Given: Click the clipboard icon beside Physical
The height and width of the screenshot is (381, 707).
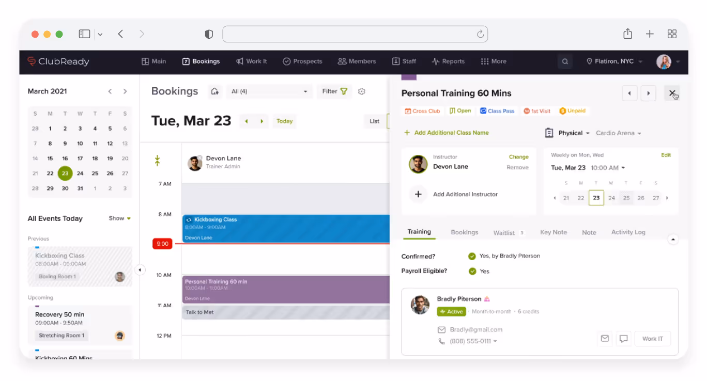Looking at the screenshot, I should pyautogui.click(x=549, y=133).
